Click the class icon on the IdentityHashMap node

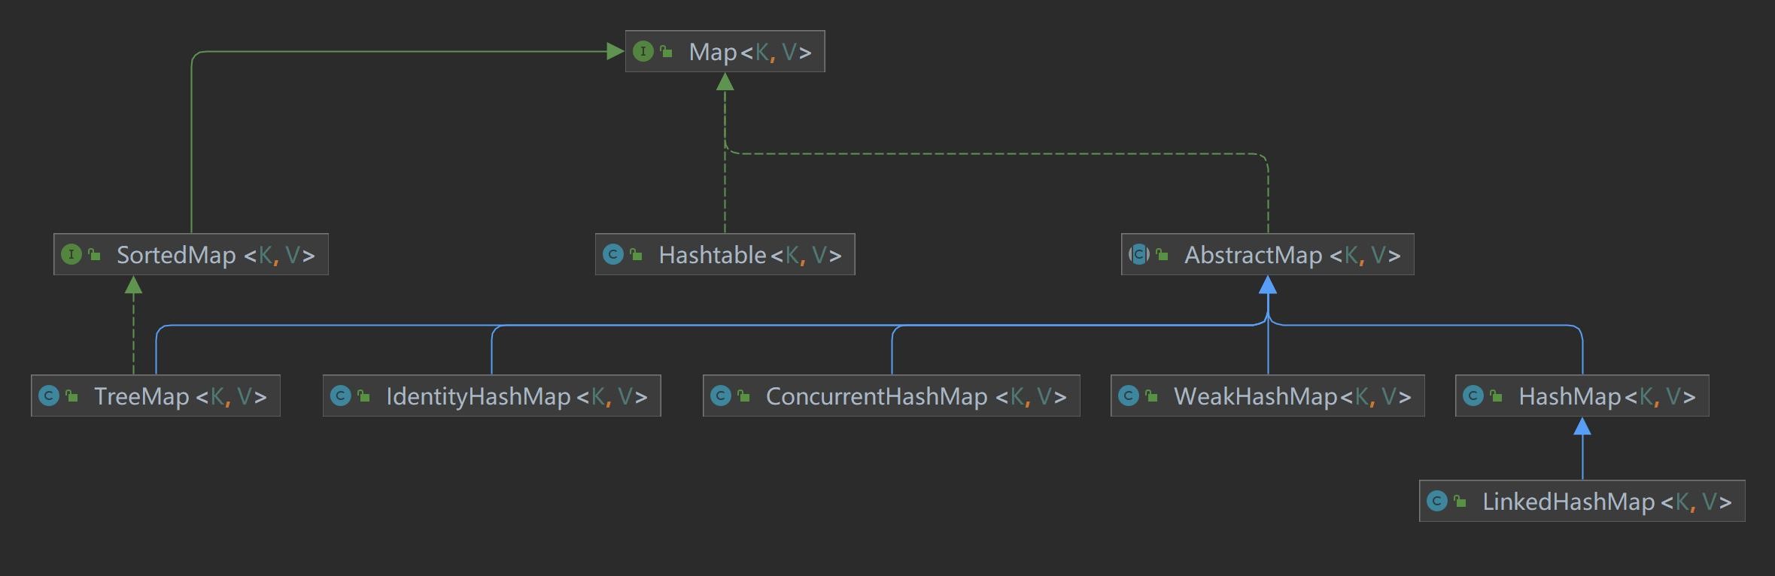pos(340,396)
